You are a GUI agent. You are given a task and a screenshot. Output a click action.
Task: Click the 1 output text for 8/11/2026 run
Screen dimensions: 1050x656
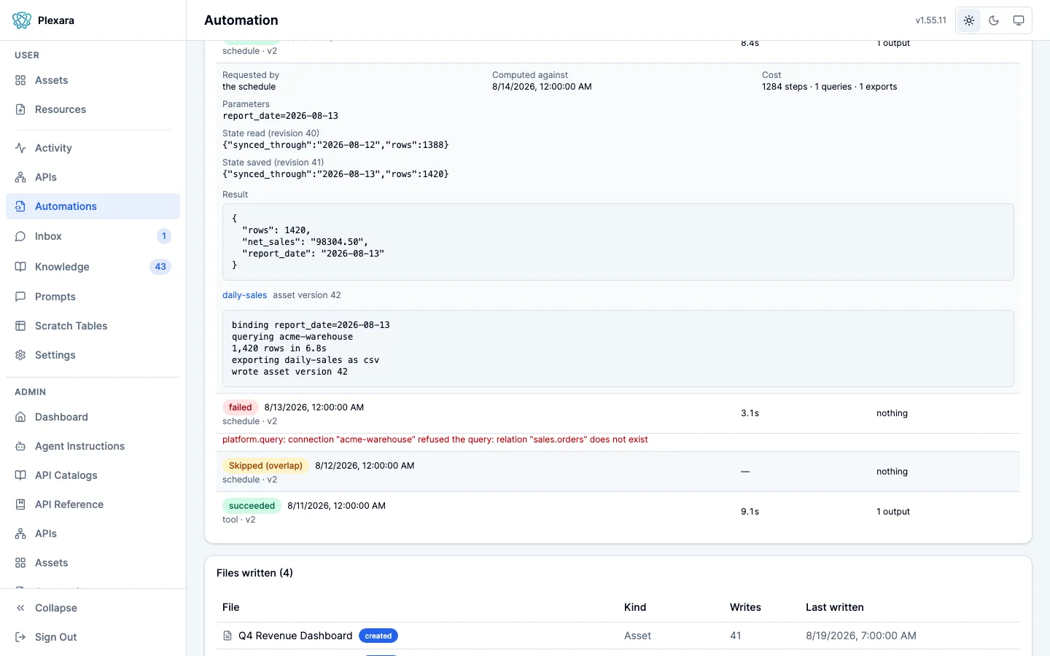click(893, 512)
